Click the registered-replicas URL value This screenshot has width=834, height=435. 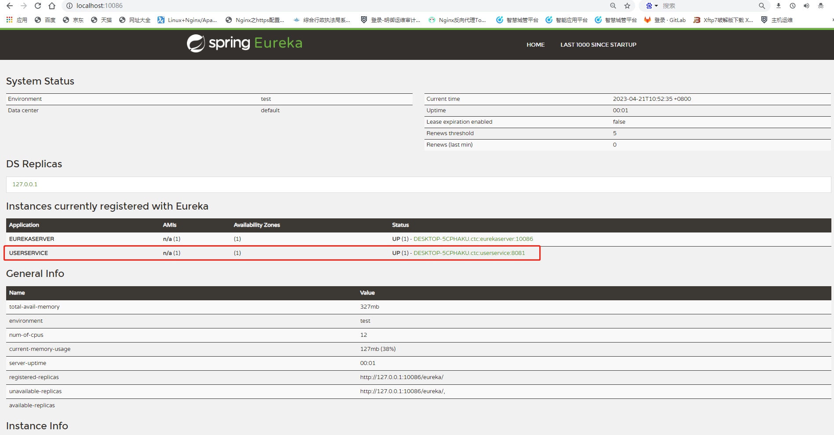pos(402,377)
